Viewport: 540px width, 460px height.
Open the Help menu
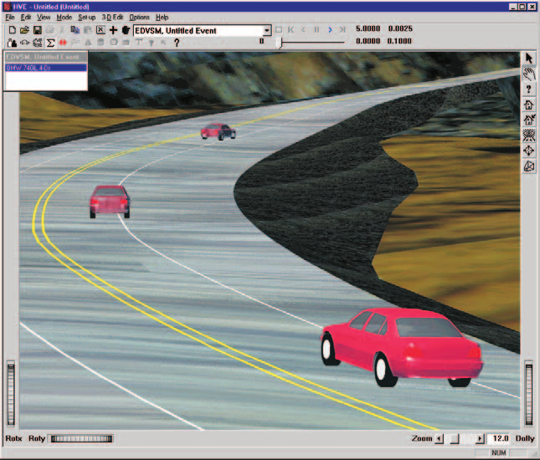pos(162,18)
